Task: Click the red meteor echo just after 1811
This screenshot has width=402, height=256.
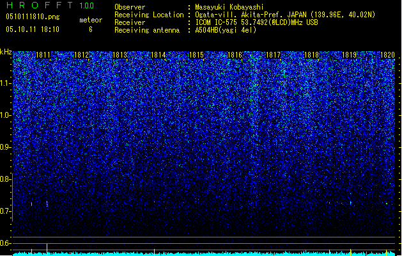Action: 47,204
